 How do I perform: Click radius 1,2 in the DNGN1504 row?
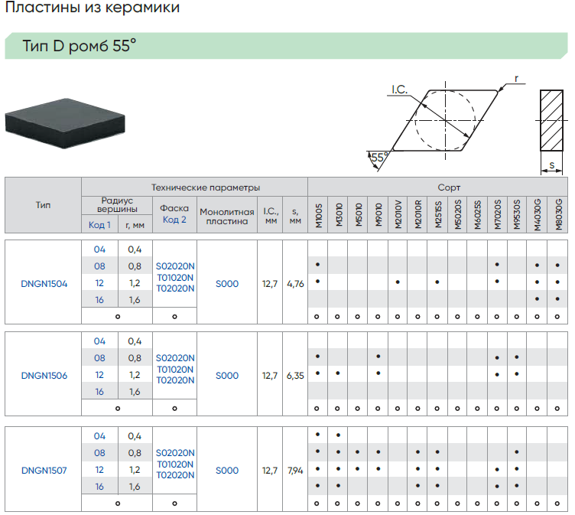135,283
